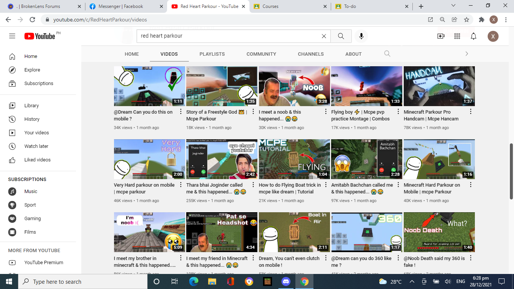The image size is (514, 289).
Task: Open options menu for 'I meet a noob' video
Action: point(326,112)
